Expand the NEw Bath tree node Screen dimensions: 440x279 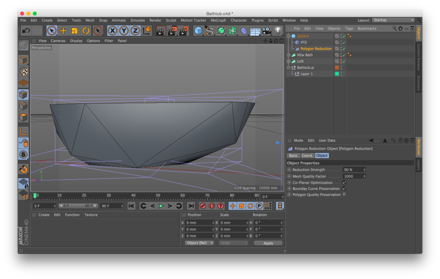(x=289, y=55)
